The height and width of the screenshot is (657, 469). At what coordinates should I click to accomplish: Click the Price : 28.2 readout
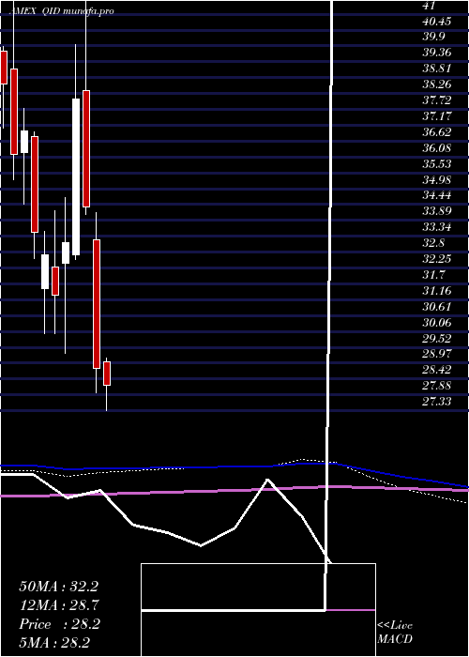[x=59, y=624]
